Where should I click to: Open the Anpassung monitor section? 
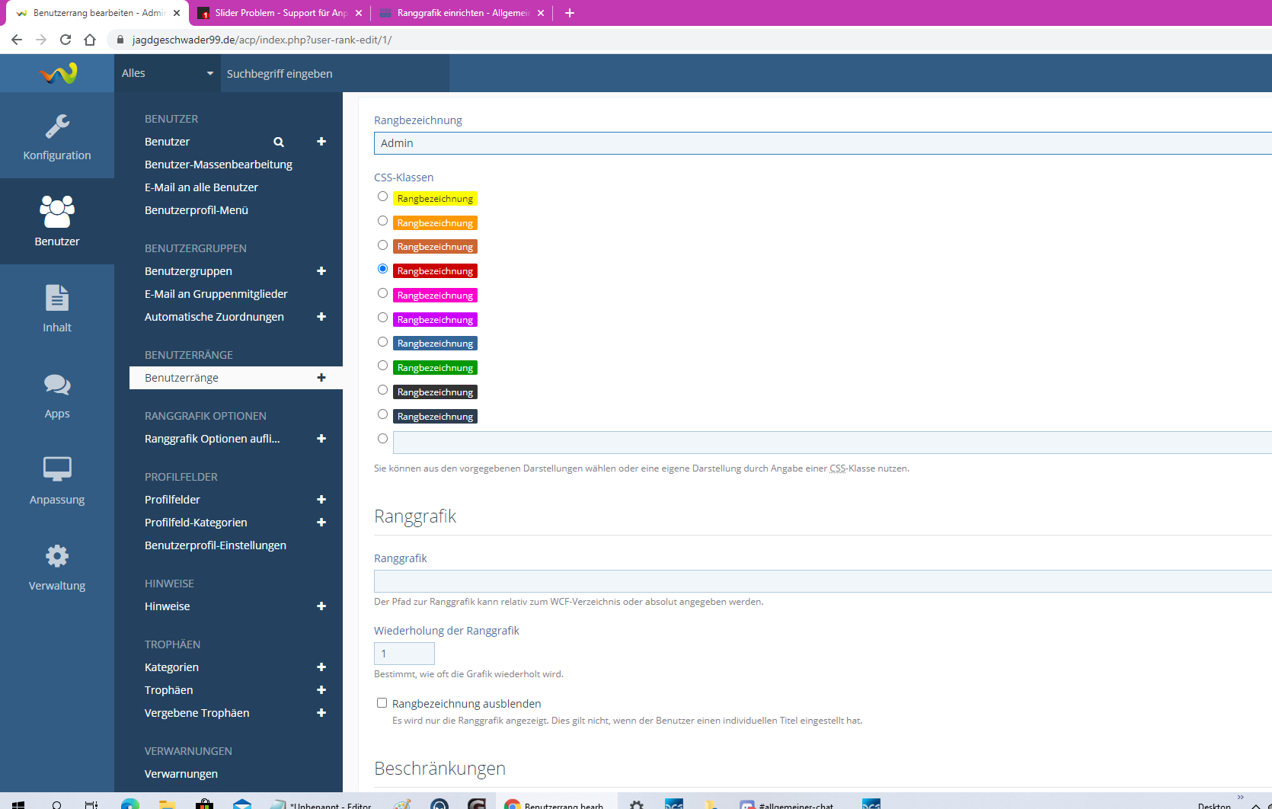[57, 481]
